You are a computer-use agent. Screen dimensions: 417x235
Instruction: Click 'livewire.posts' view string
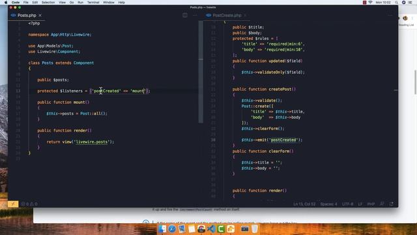coord(92,142)
